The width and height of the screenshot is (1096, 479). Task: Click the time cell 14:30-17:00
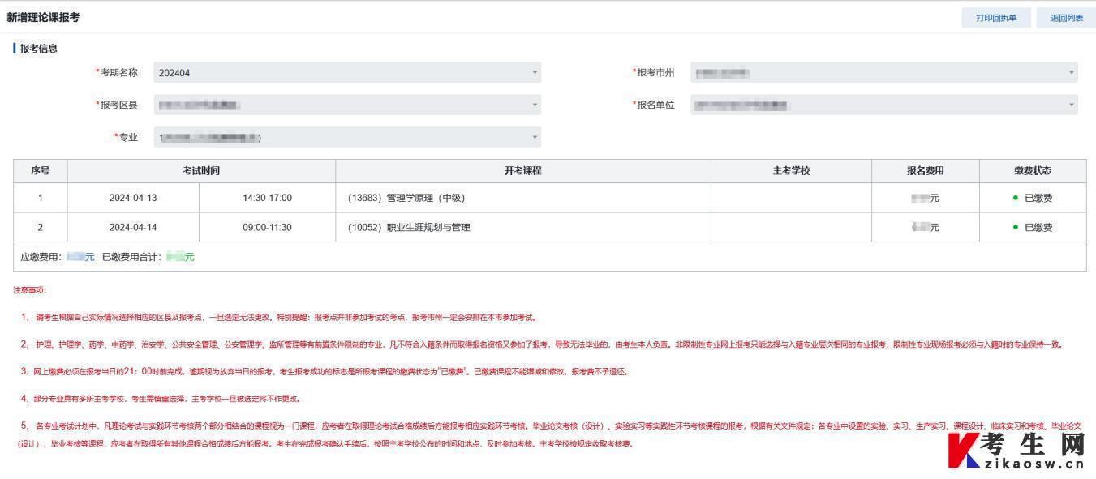(267, 198)
